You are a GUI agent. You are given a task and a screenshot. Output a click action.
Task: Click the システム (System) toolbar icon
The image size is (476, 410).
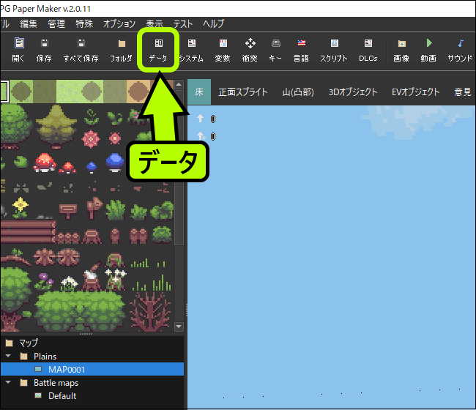[x=191, y=50]
